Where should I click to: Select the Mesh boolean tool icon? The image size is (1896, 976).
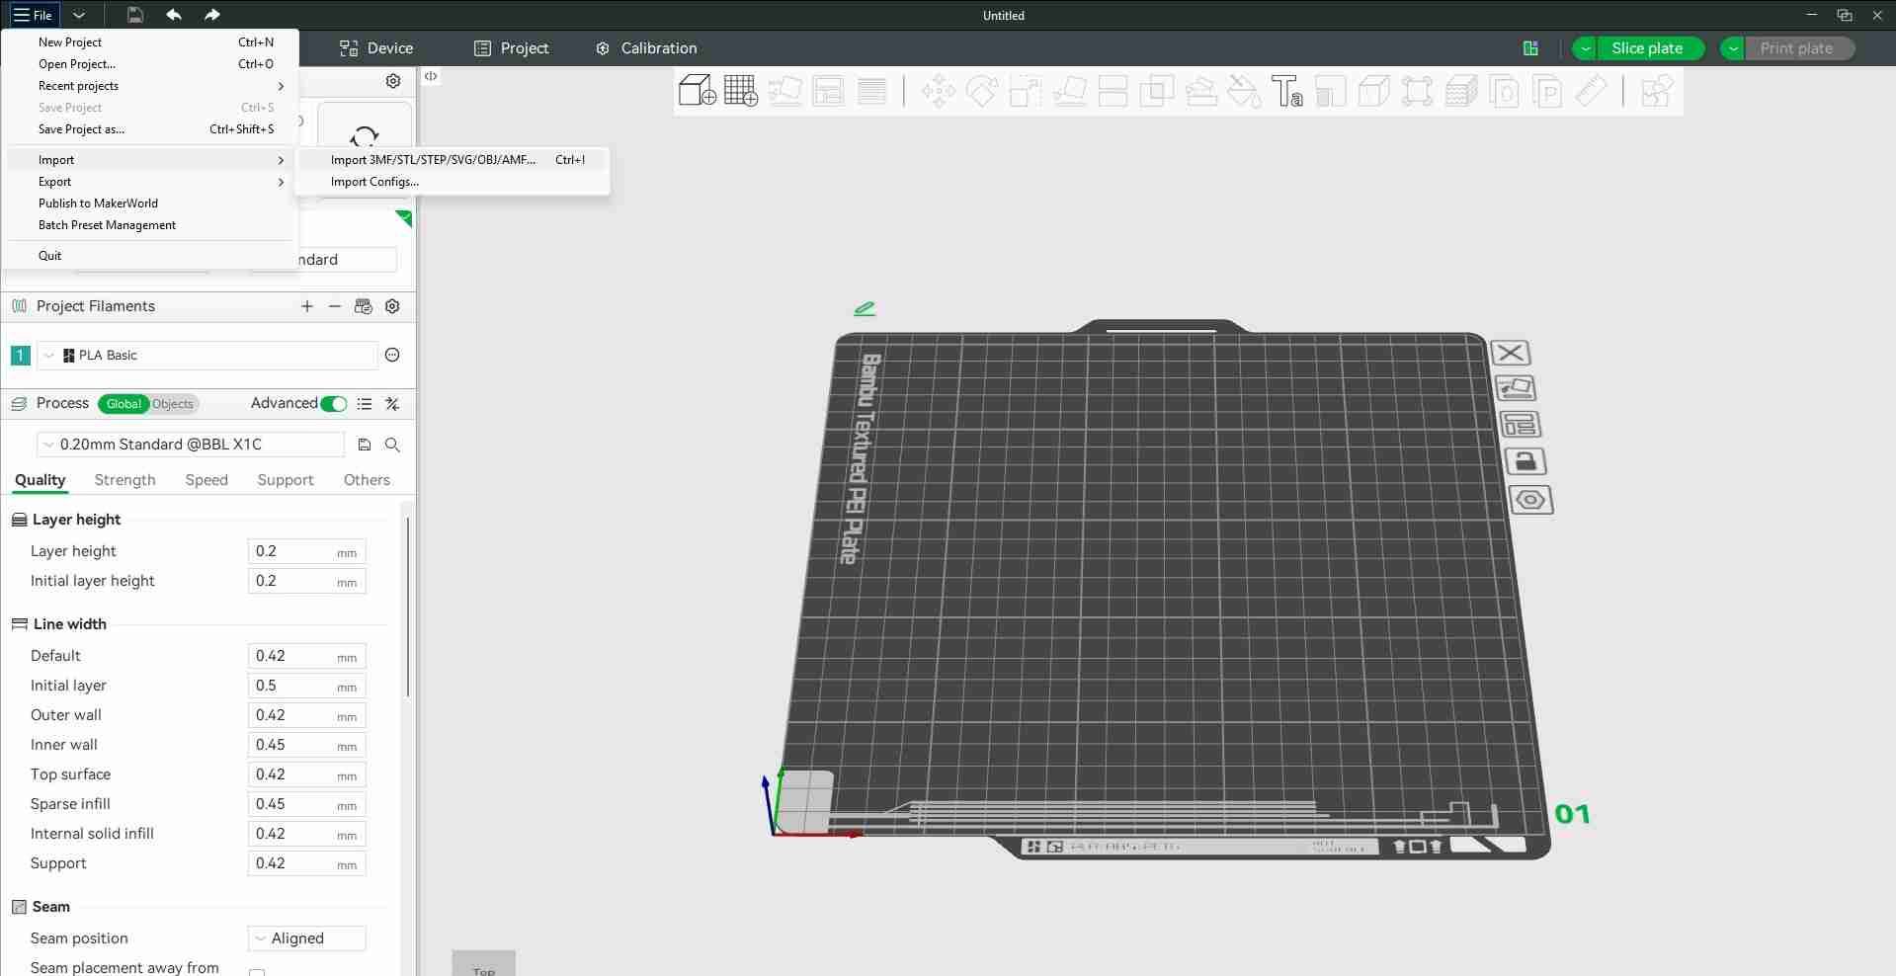pos(1157,92)
